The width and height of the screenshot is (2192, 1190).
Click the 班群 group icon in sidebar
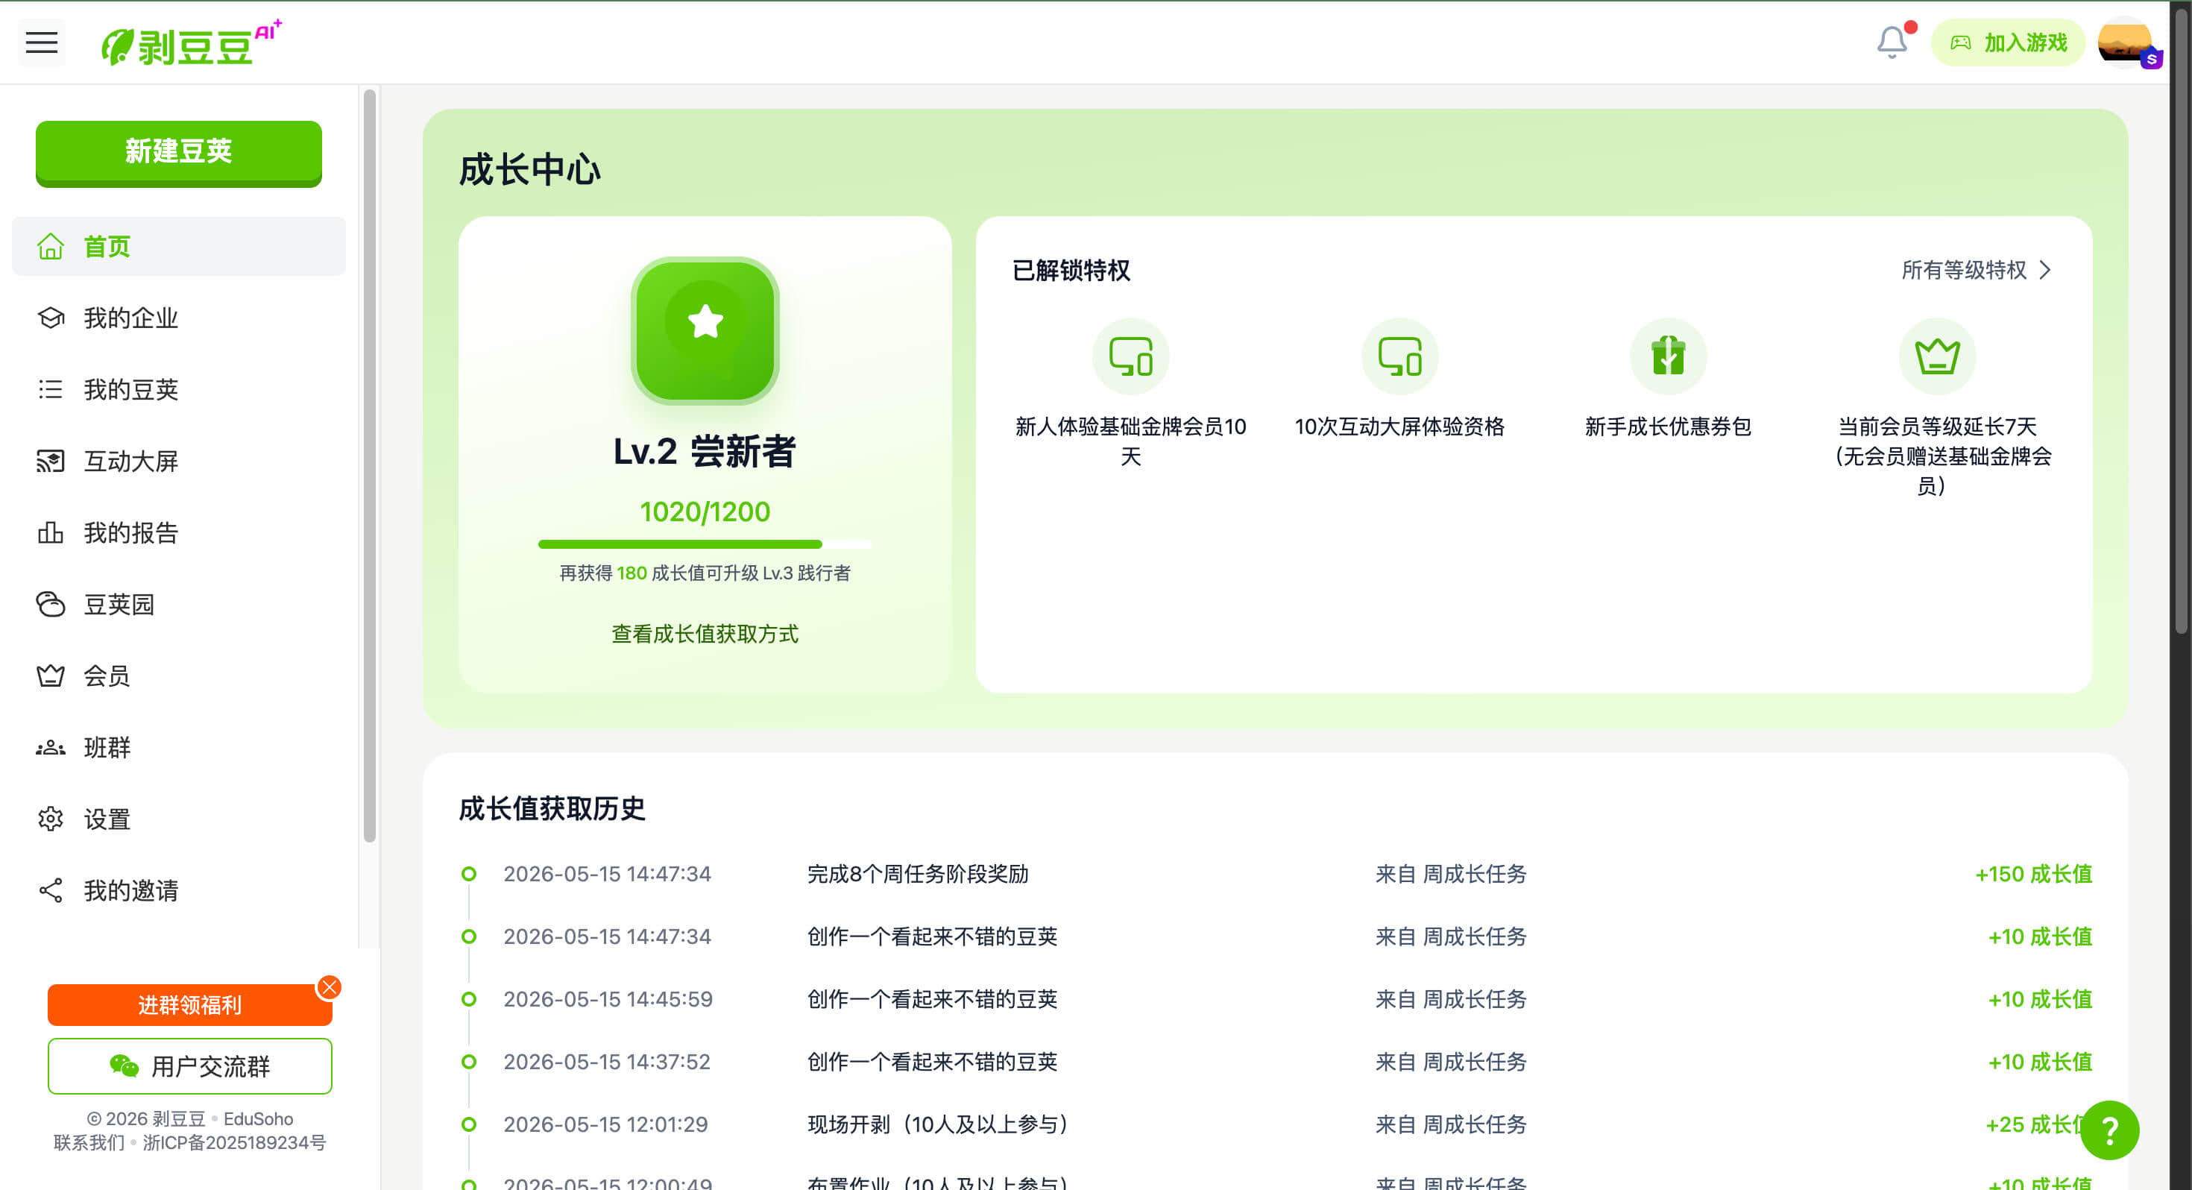[50, 746]
